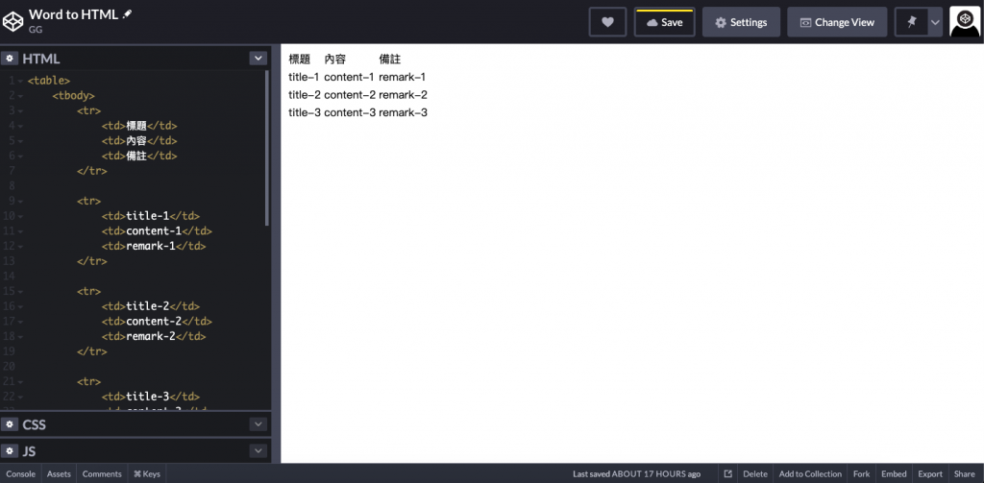Click the remark-2 code on line 18
The image size is (984, 483).
tap(151, 336)
